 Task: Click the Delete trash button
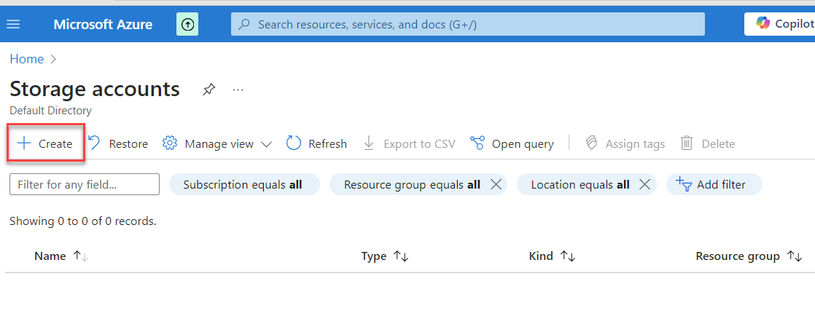point(708,144)
